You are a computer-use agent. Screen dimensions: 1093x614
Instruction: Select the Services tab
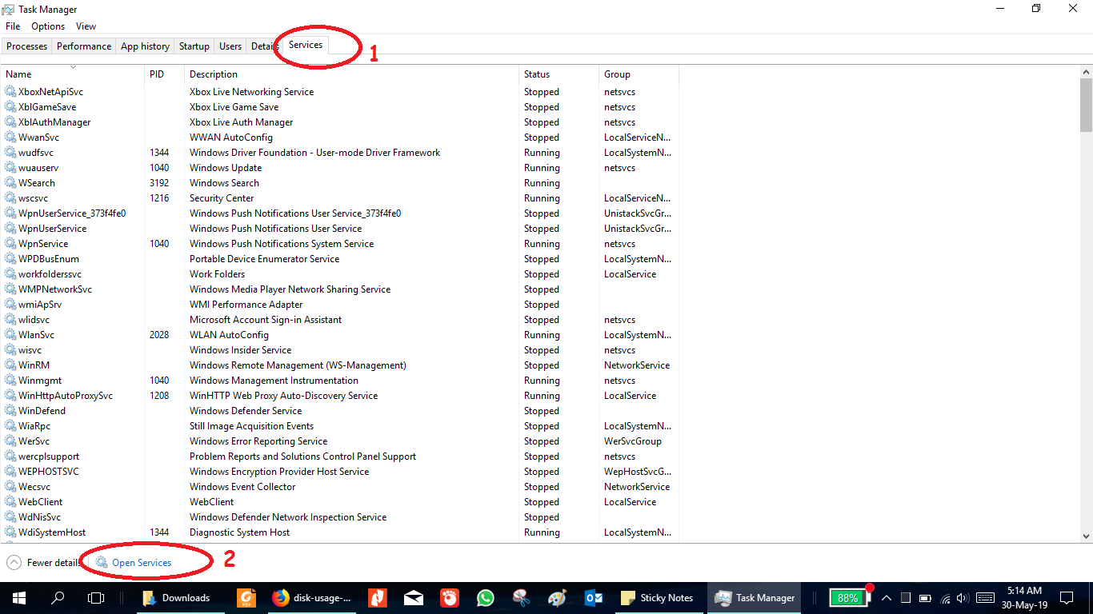coord(306,45)
